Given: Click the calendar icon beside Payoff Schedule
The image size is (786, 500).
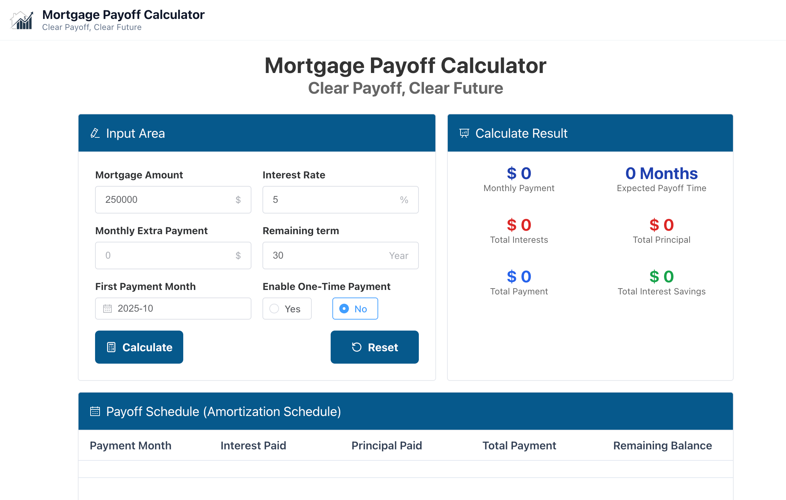Looking at the screenshot, I should point(95,412).
